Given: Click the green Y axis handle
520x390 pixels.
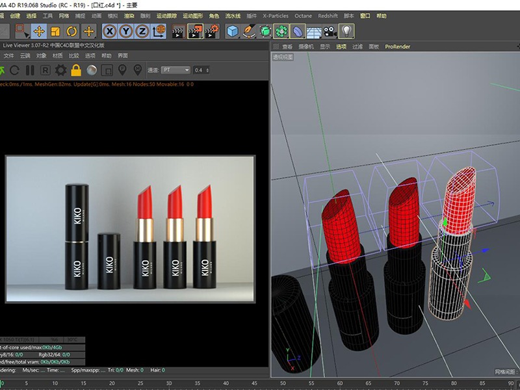Looking at the screenshot, I should (x=445, y=222).
